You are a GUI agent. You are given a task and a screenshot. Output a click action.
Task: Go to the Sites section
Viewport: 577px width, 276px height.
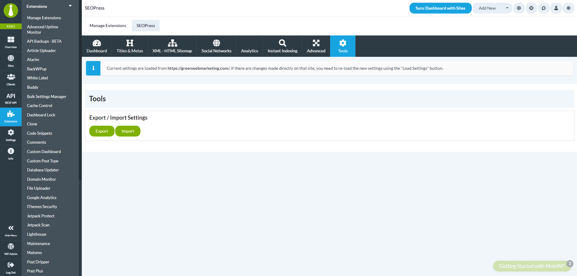click(11, 61)
